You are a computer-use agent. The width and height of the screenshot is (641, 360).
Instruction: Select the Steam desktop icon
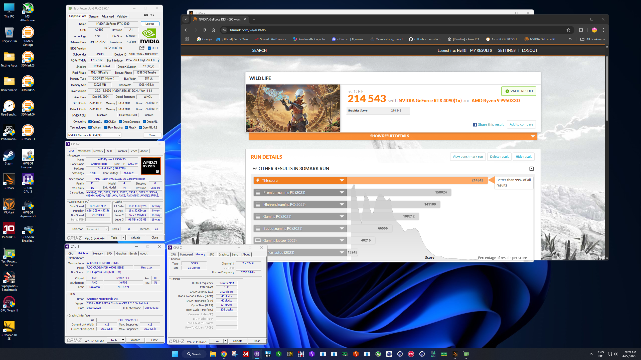pyautogui.click(x=9, y=157)
